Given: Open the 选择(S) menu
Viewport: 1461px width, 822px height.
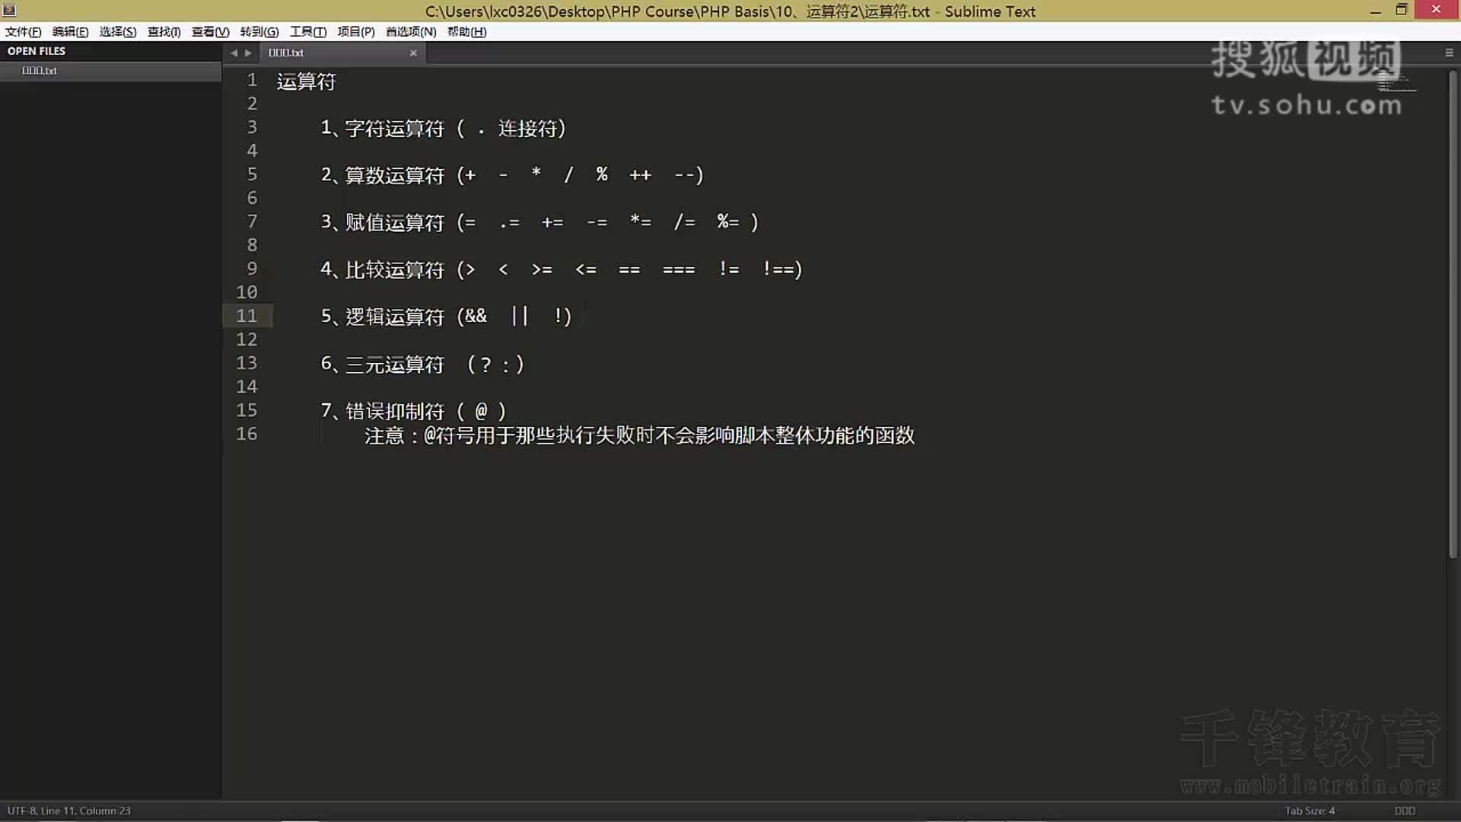Looking at the screenshot, I should point(117,32).
